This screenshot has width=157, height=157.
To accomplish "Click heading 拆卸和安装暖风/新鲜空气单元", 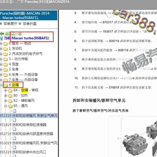I will [x=99, y=100].
